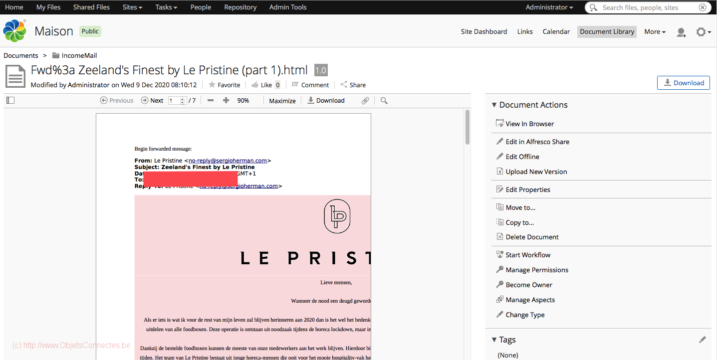
Task: Click the Alfresco logo icon
Action: 14,31
